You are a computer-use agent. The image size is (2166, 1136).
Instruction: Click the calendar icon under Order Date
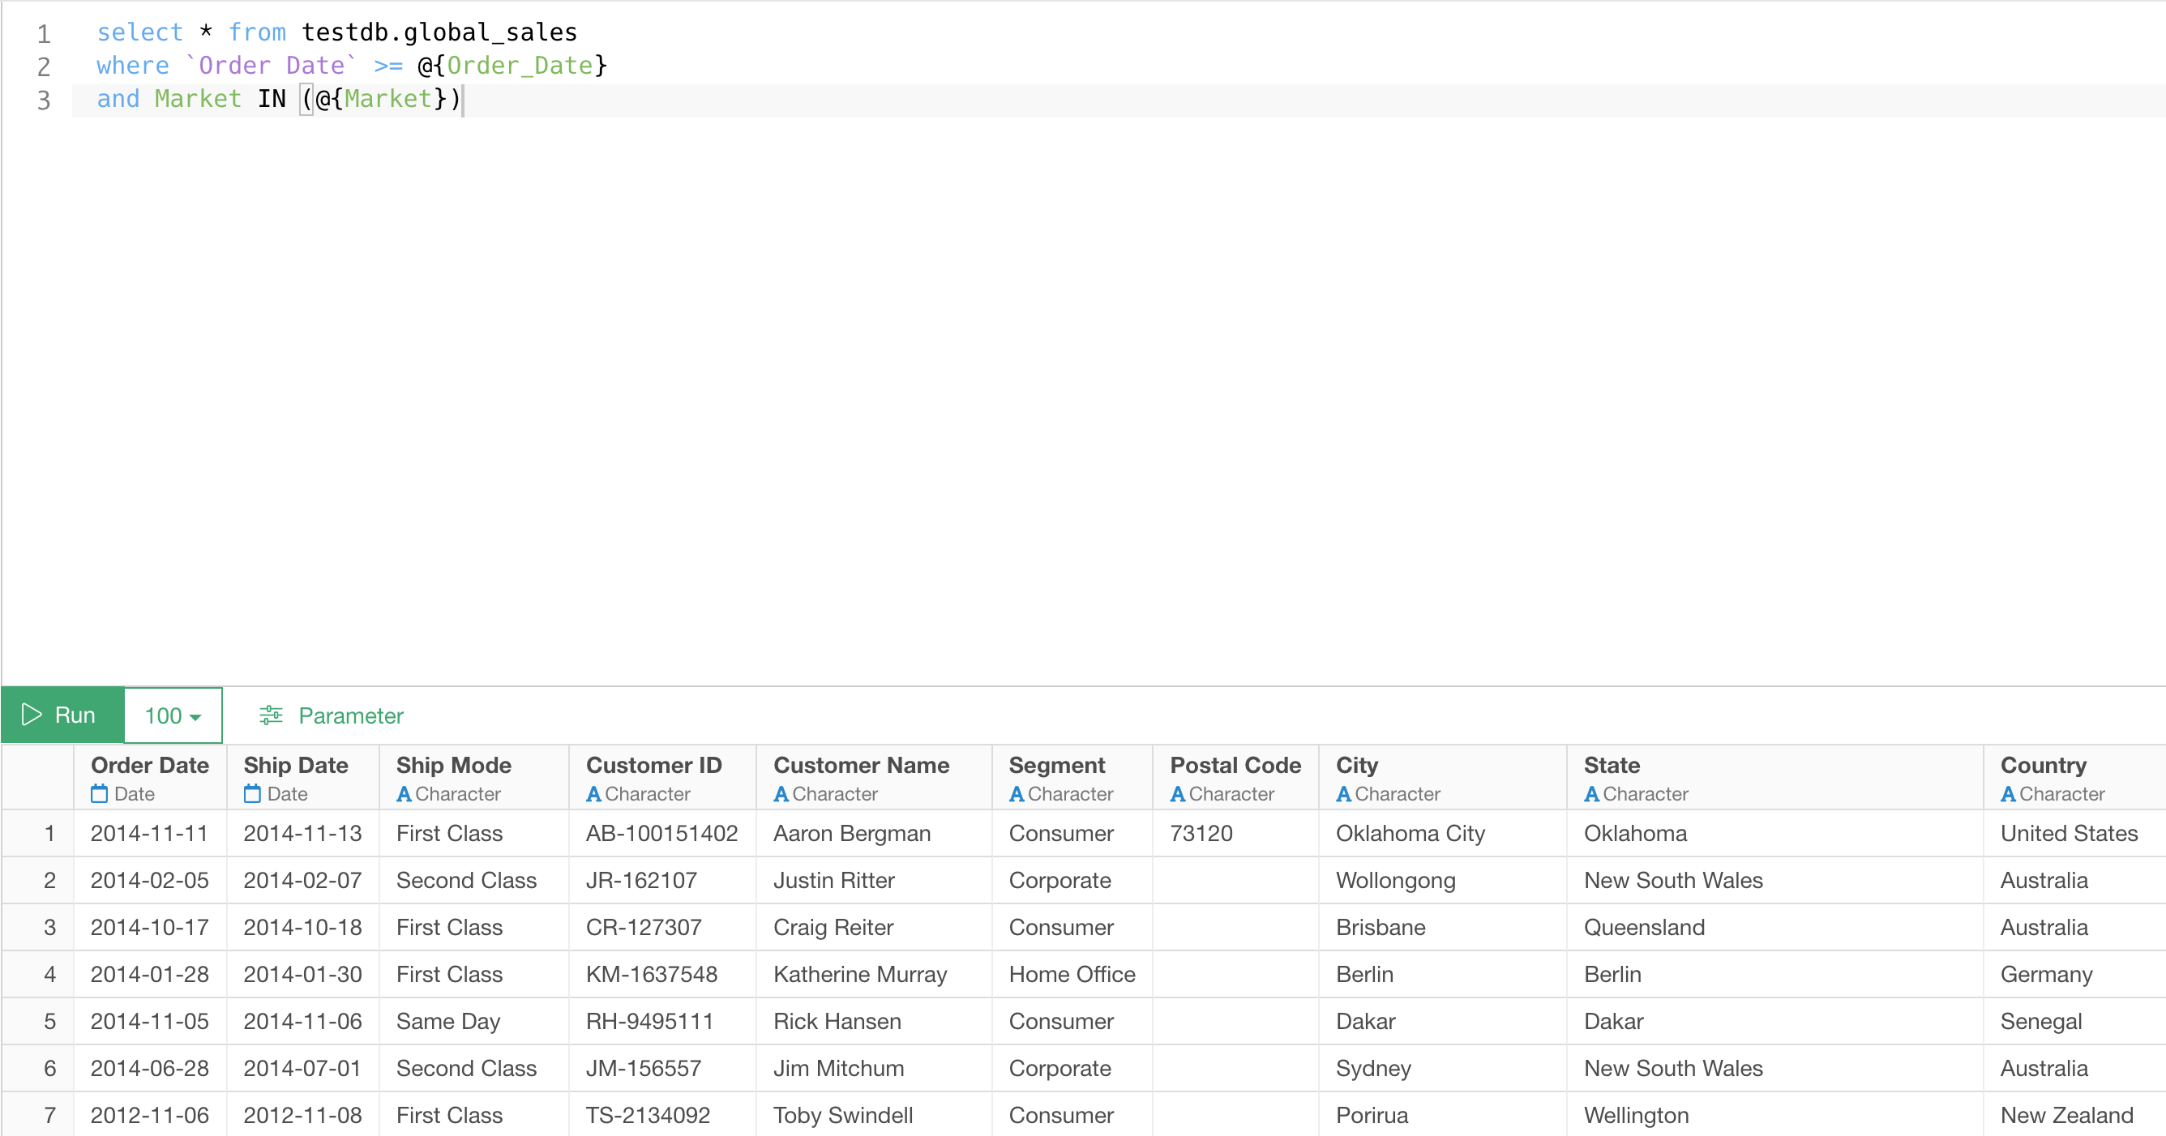(99, 793)
